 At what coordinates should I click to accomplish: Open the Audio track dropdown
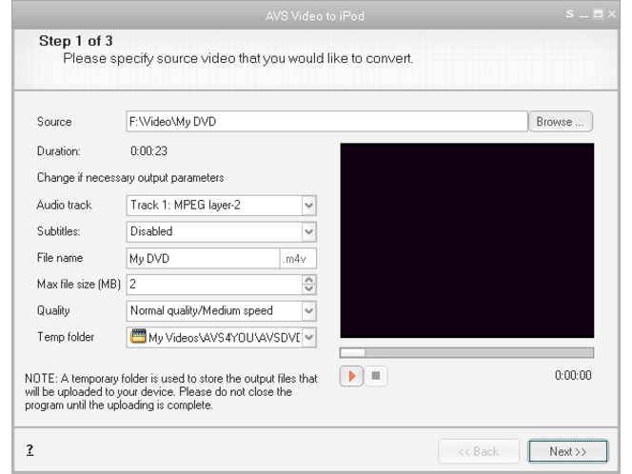(x=308, y=206)
